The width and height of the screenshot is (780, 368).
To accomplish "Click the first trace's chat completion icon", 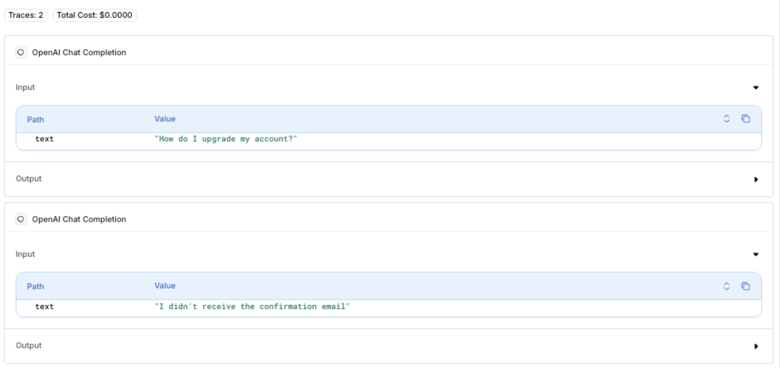I will (21, 52).
